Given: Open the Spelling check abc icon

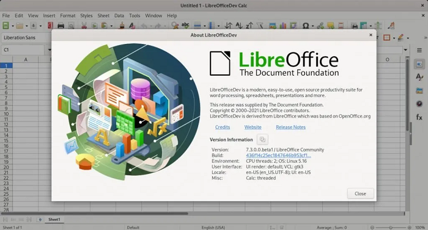Looking at the screenshot, I should 185,26.
